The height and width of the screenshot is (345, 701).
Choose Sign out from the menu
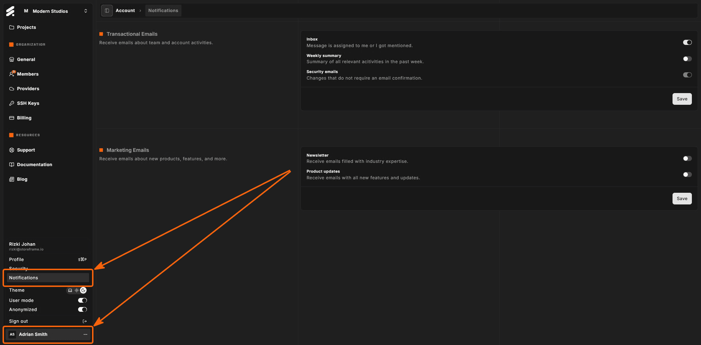(x=48, y=321)
